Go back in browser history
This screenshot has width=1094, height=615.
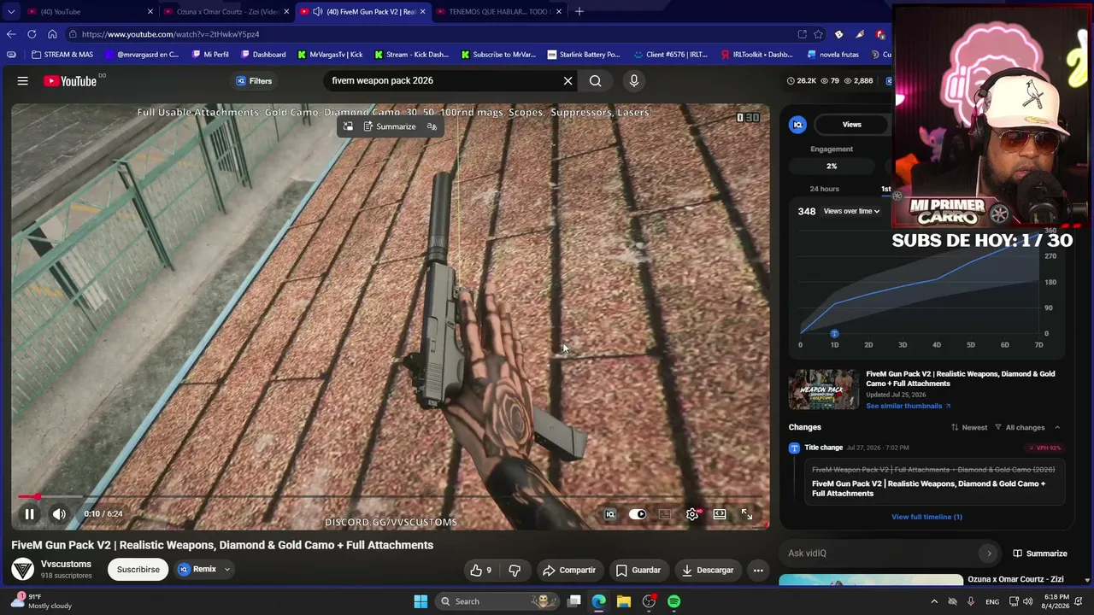pyautogui.click(x=11, y=34)
